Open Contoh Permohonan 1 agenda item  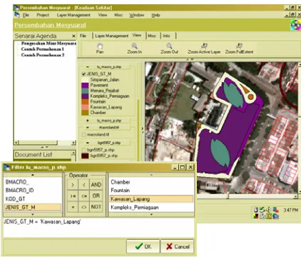(43, 49)
